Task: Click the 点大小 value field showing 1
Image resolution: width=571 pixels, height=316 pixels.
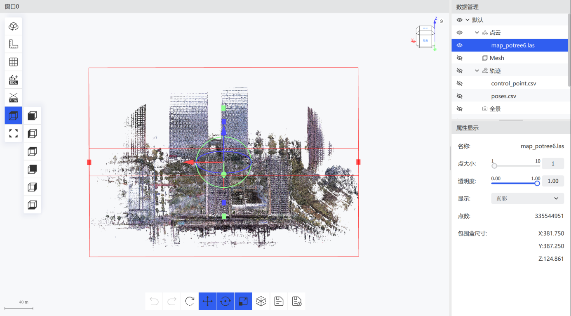Action: click(553, 164)
